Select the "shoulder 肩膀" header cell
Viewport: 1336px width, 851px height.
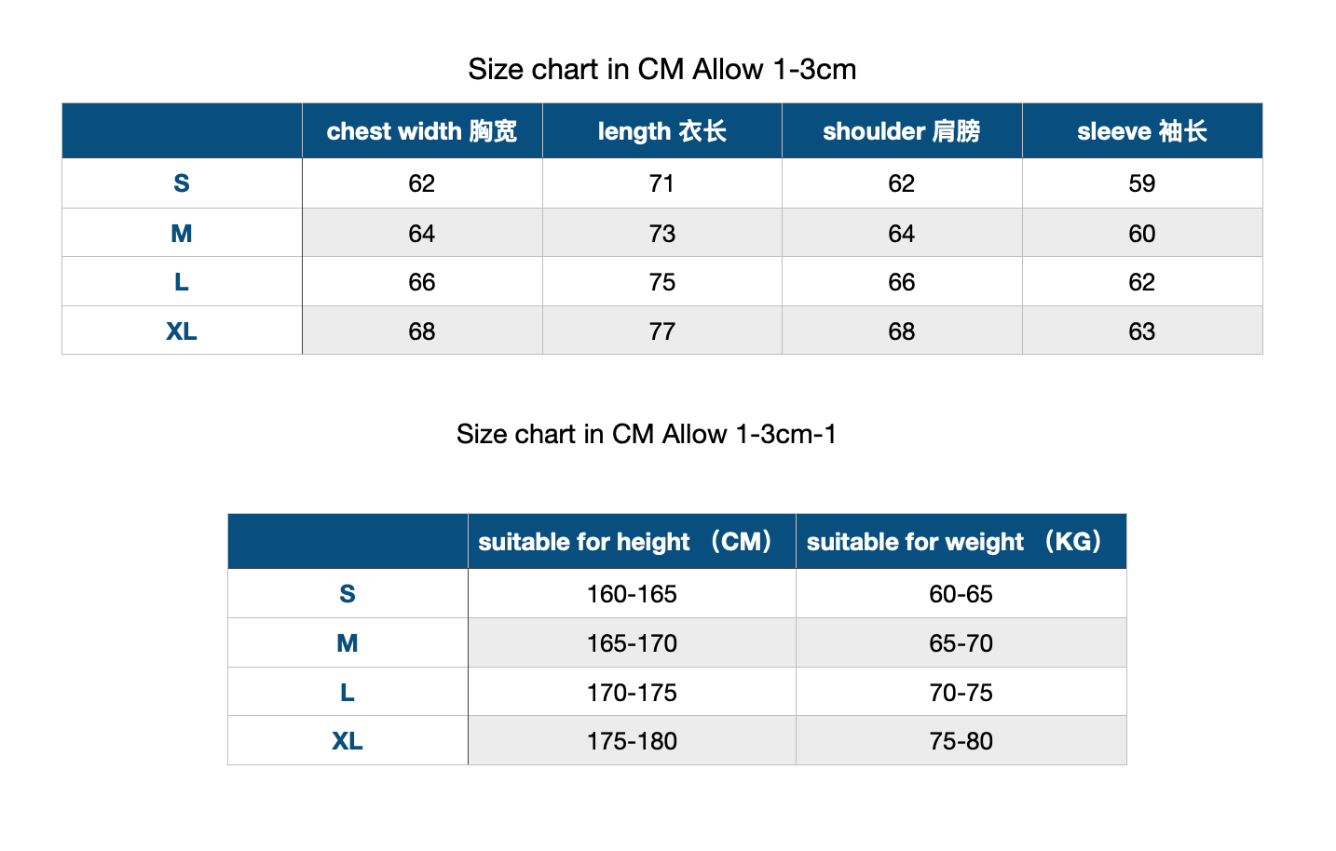tap(901, 131)
